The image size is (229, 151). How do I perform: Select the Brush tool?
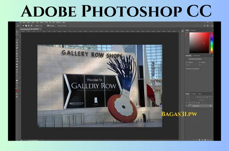pyautogui.click(x=17, y=51)
